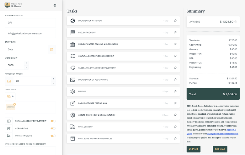The image size is (245, 155).
Task: Click magnifier icon for Build UI task
Action: click(175, 92)
